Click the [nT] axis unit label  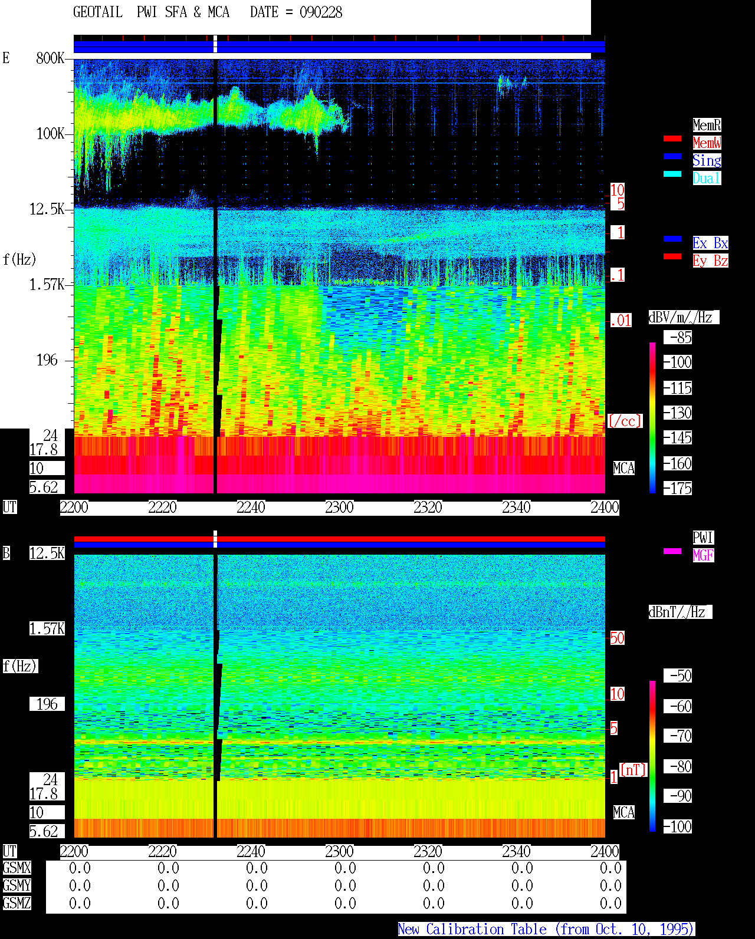coord(633,770)
